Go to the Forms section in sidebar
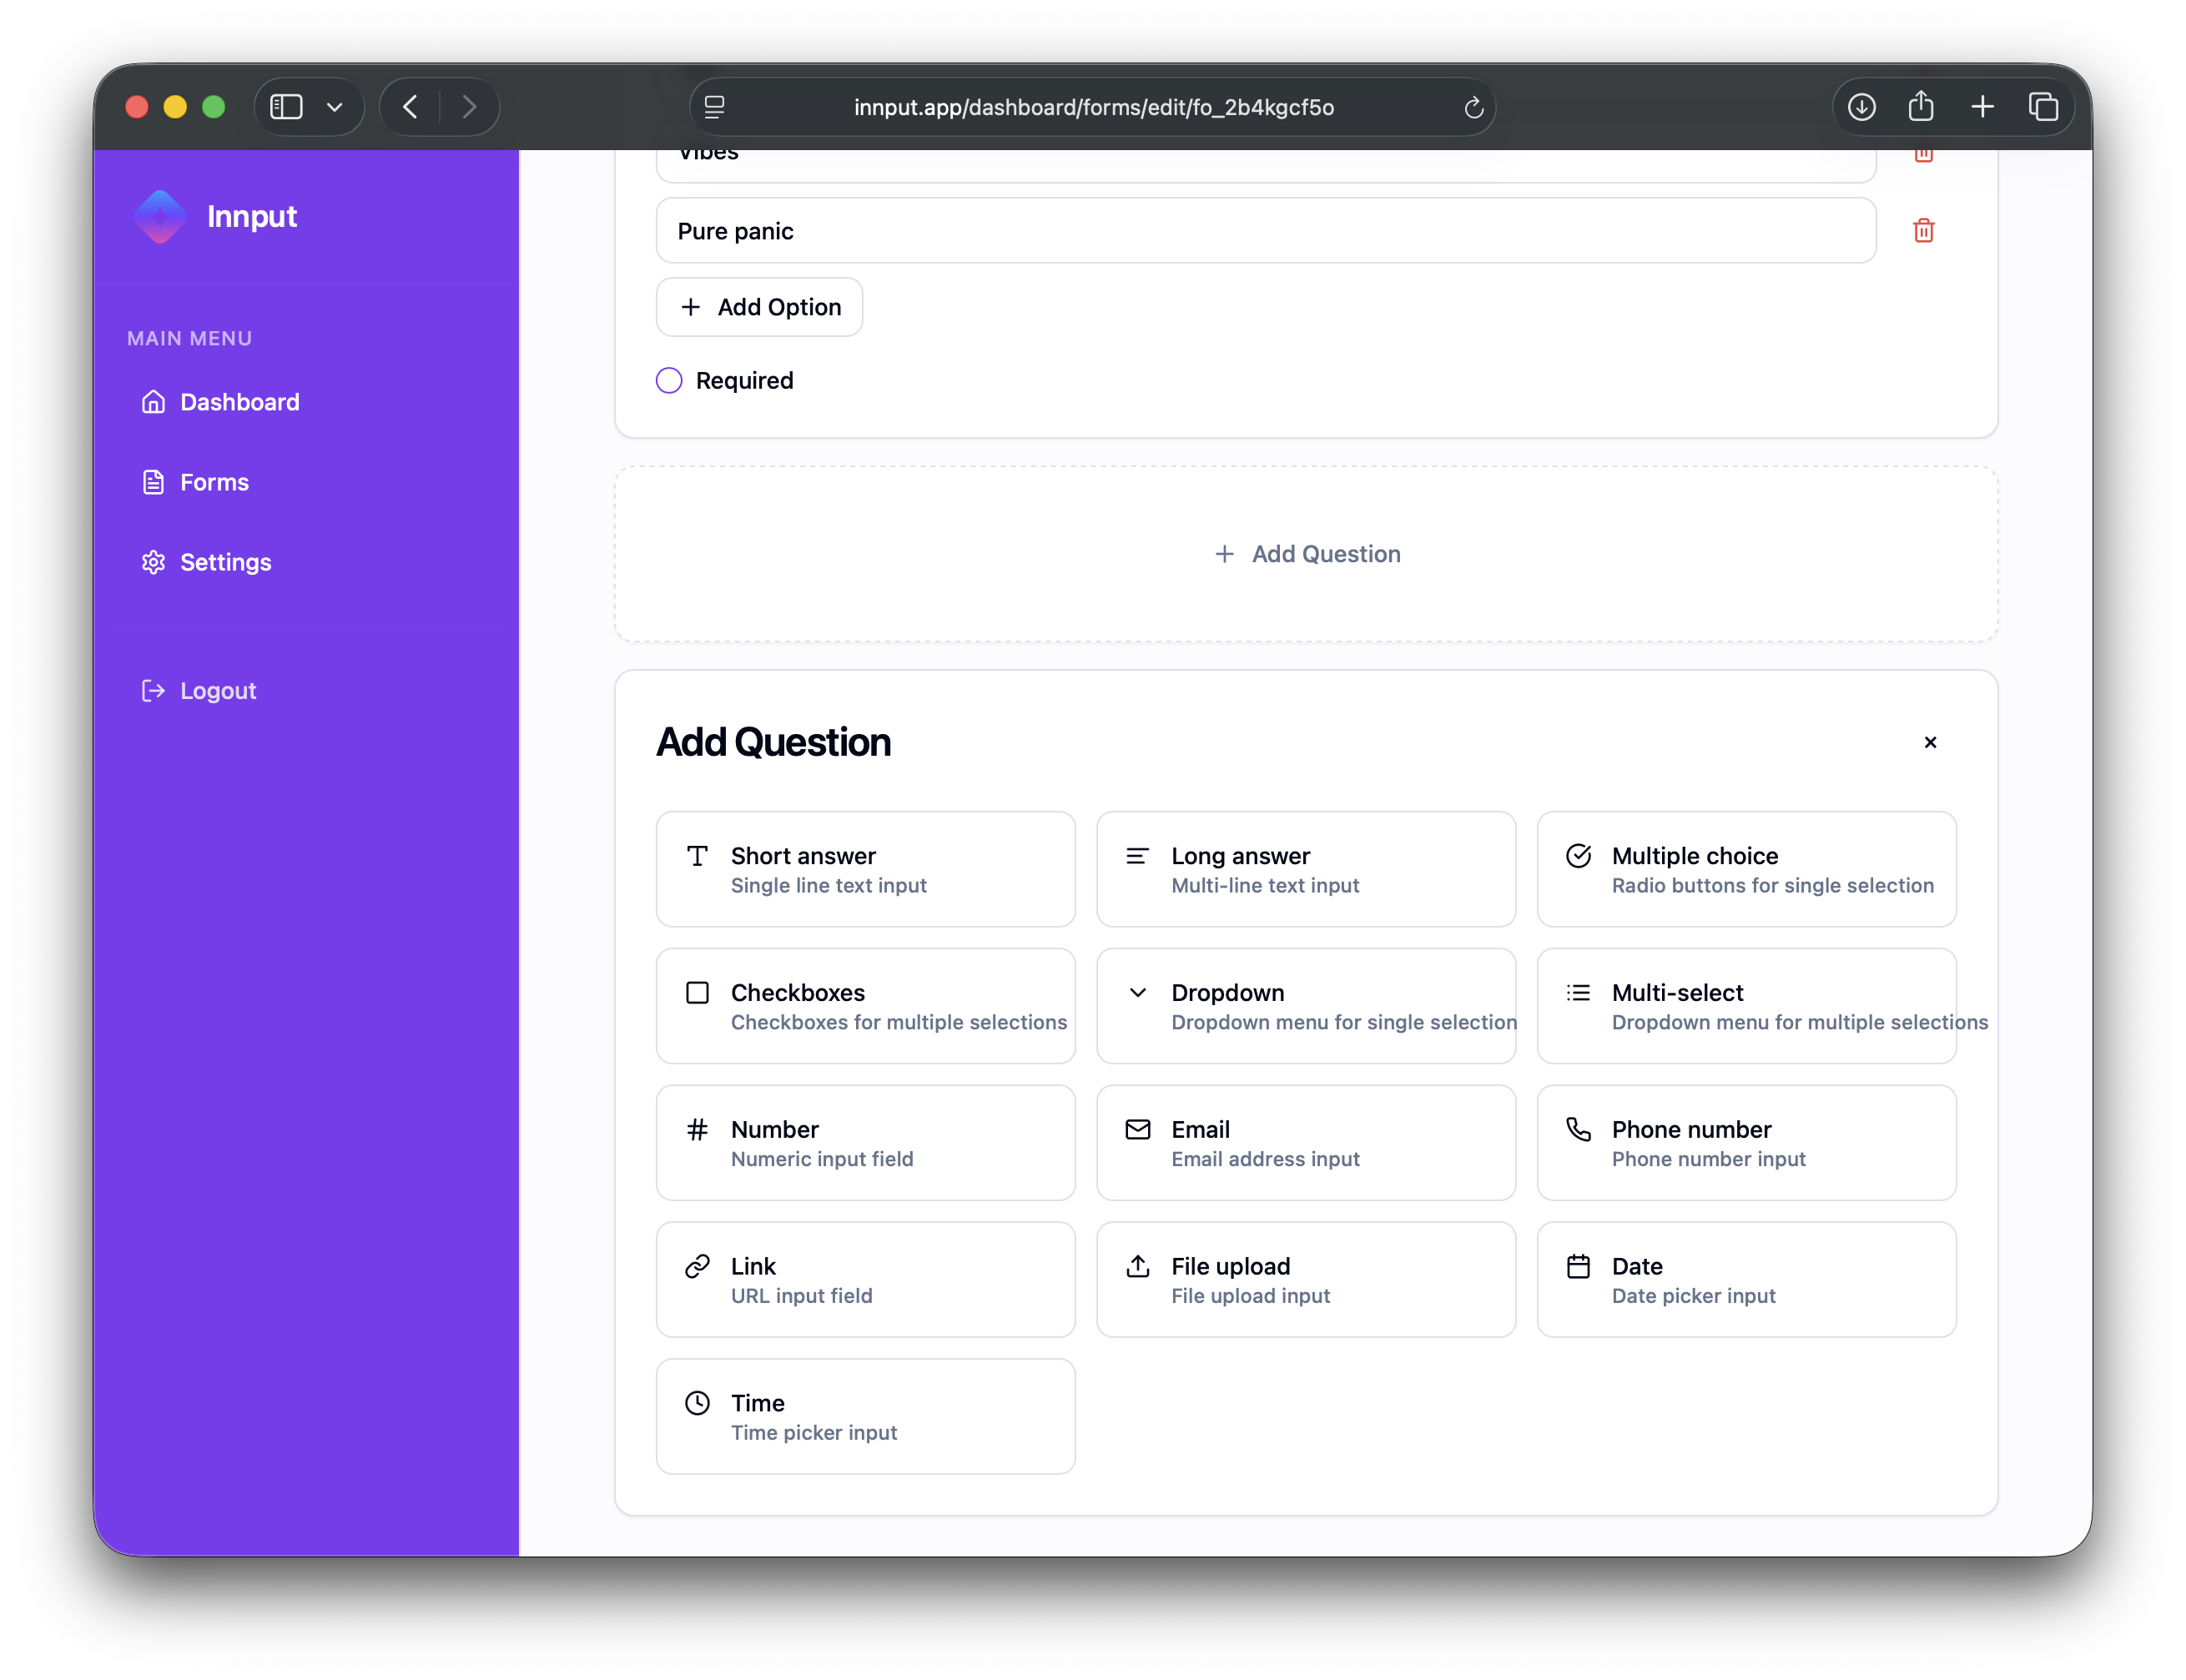The image size is (2186, 1680). pos(215,482)
